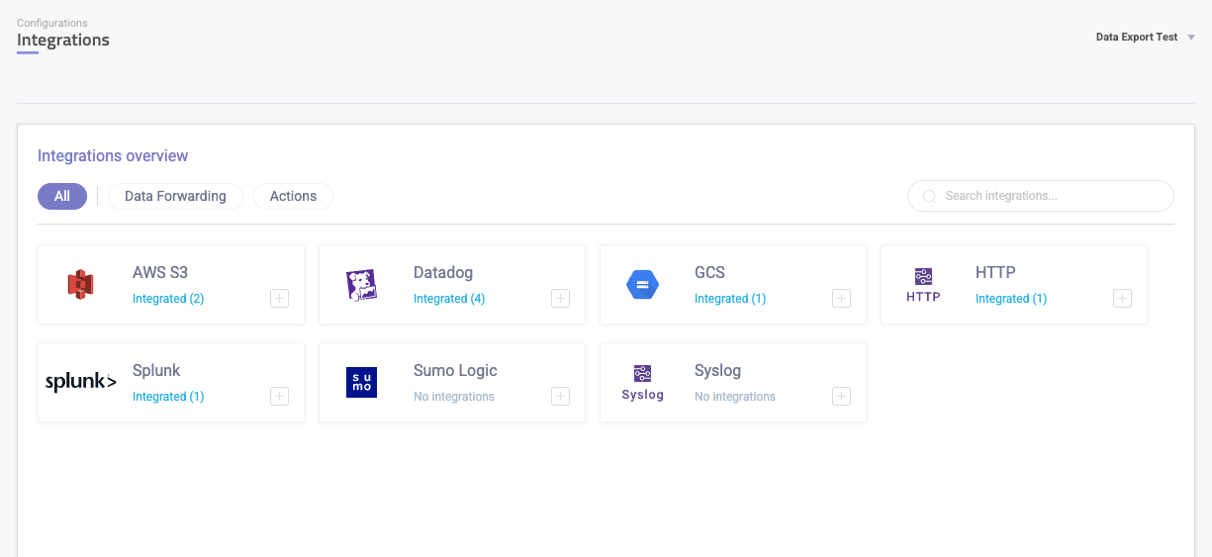Click the Sumo Logic logo icon
Screen dimensions: 1212x557
tap(361, 382)
